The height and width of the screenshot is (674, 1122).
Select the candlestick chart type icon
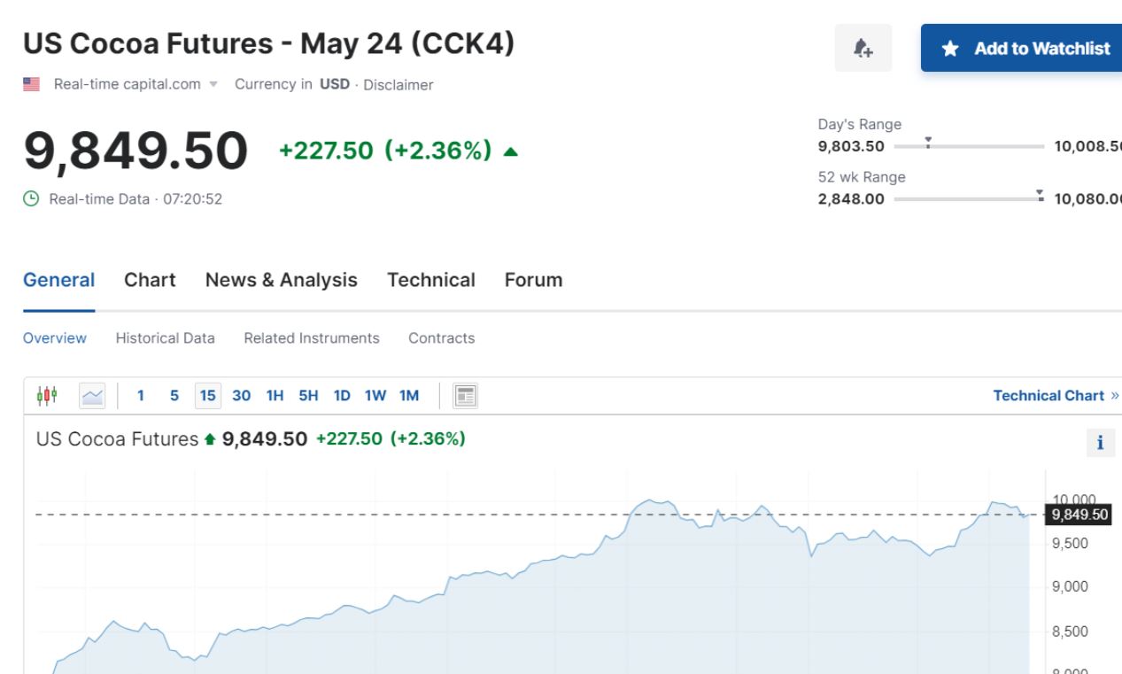click(47, 395)
